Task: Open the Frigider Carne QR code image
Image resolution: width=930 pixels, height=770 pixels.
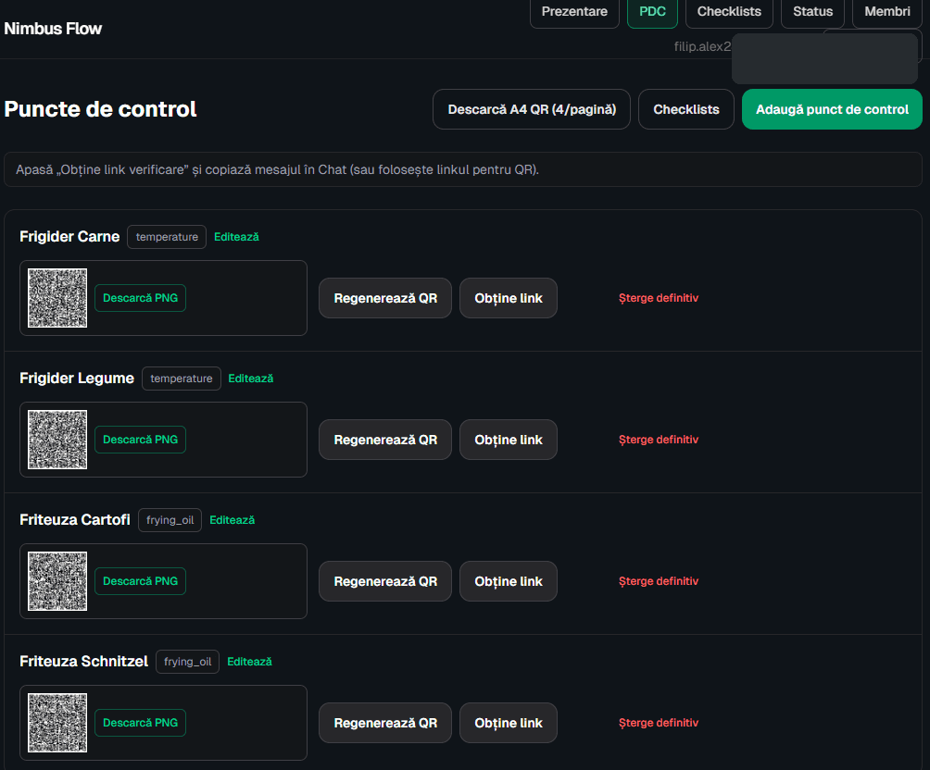Action: 57,298
